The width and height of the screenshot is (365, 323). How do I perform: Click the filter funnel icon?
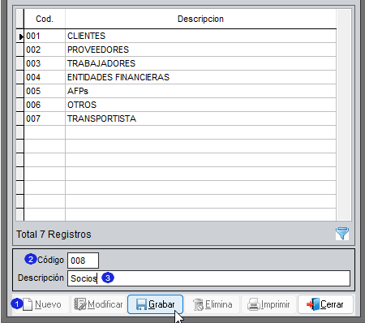tap(342, 233)
